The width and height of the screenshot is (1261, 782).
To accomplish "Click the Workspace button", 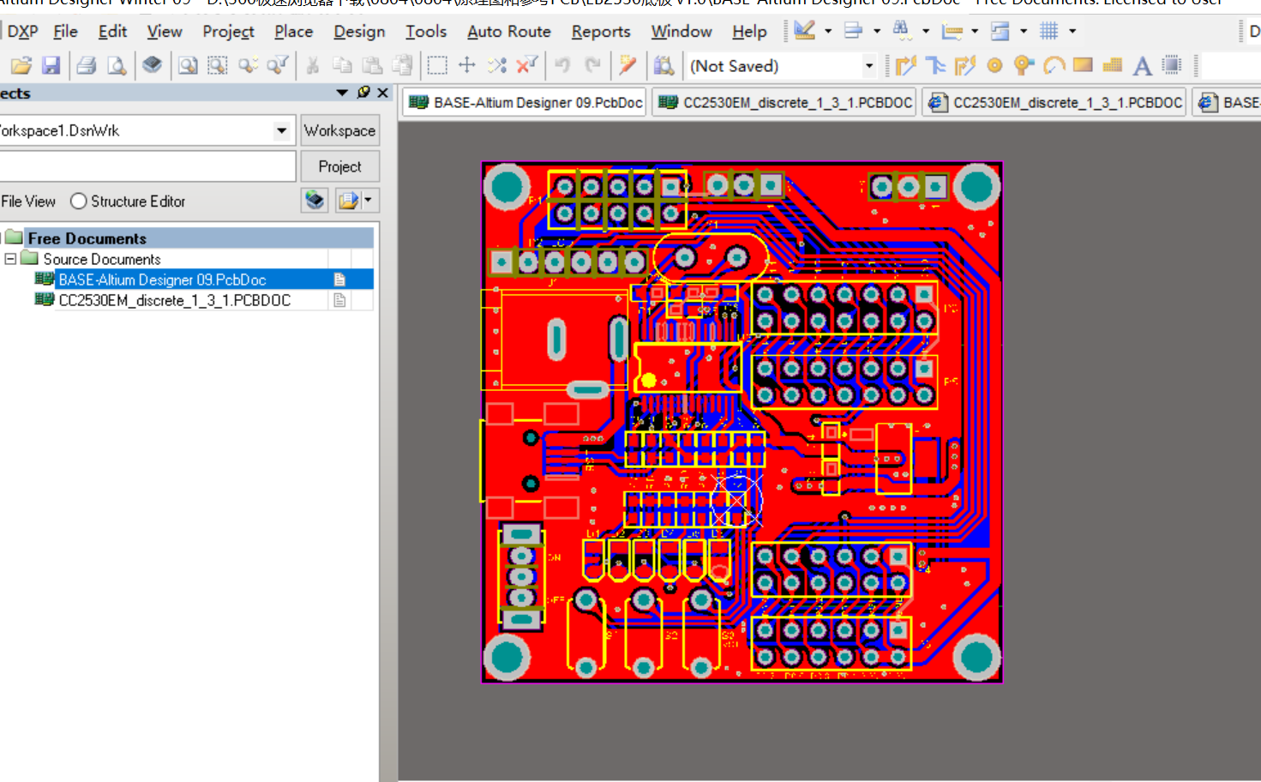I will pyautogui.click(x=339, y=130).
